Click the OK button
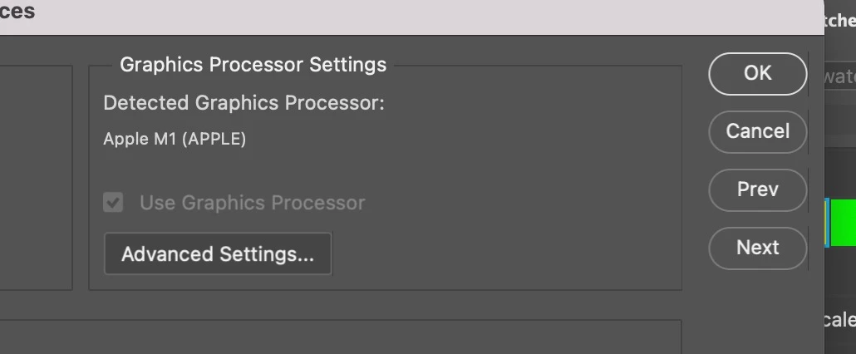856x354 pixels. point(757,73)
